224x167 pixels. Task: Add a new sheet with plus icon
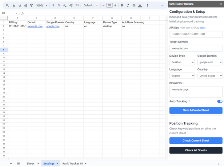pyautogui.click(x=11, y=163)
